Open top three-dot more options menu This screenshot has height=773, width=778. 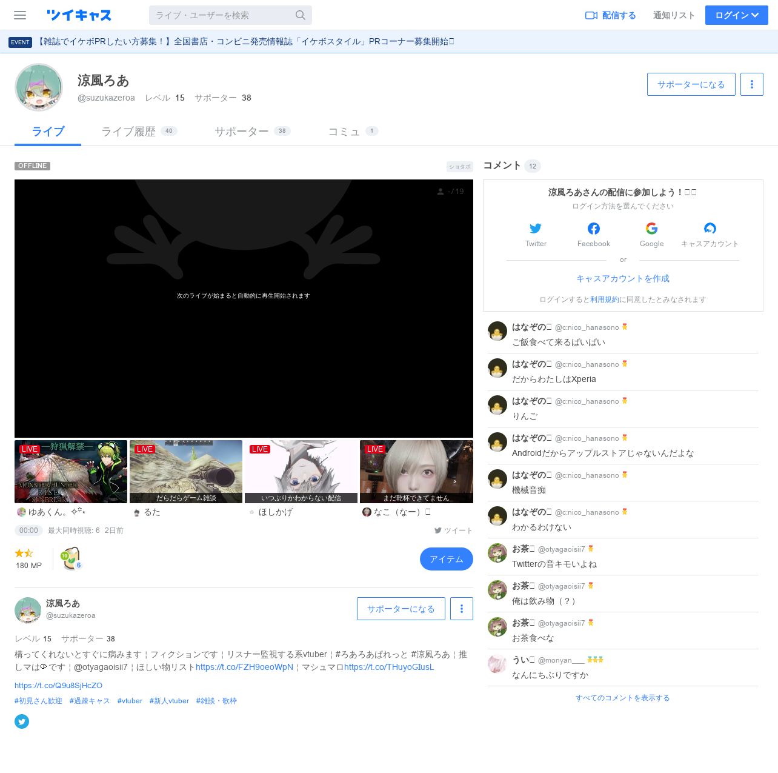pyautogui.click(x=752, y=84)
